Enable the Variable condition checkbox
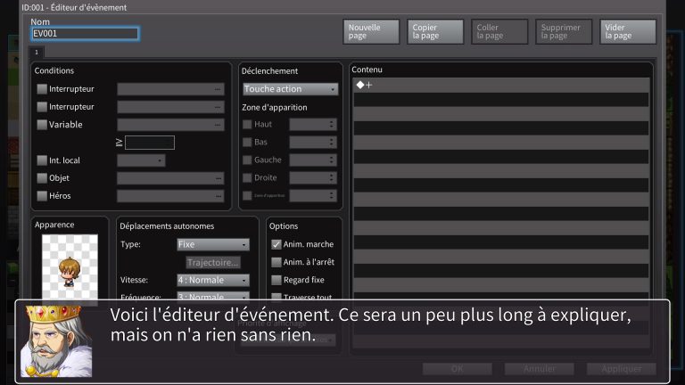The width and height of the screenshot is (685, 385). [42, 125]
